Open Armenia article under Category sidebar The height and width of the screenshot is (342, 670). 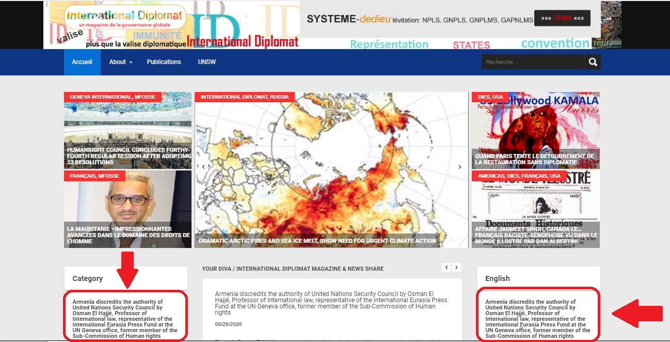point(125,319)
